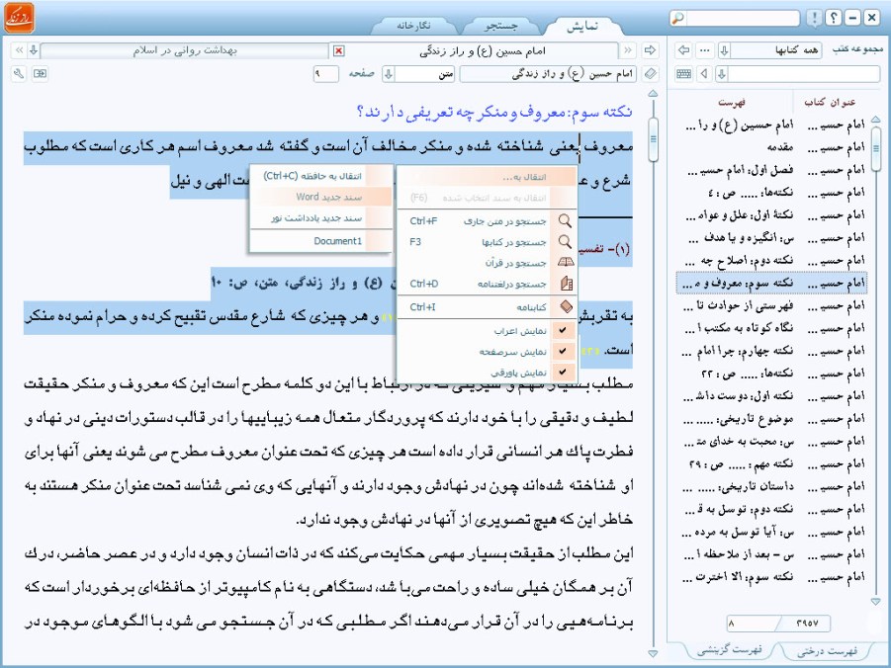Click the فهرست column header
Image resolution: width=891 pixels, height=668 pixels.
tap(732, 102)
